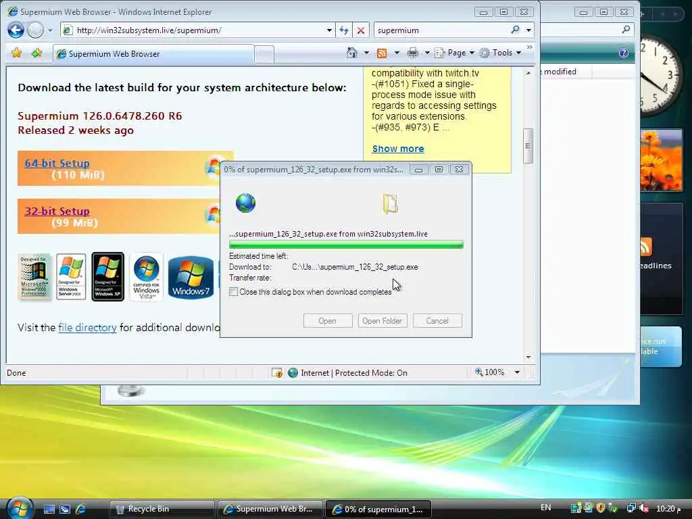Screen dimensions: 692x519
Task: Click the RSS feed headlines sidebar gadget
Action: tap(661, 259)
